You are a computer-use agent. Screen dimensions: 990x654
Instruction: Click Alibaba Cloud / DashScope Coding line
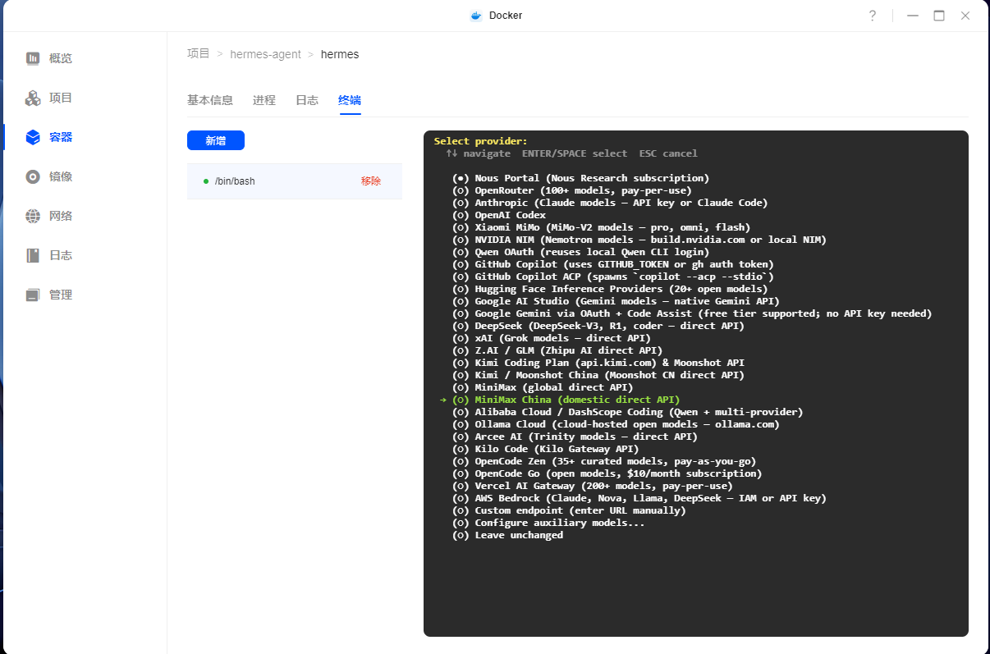pyautogui.click(x=628, y=412)
